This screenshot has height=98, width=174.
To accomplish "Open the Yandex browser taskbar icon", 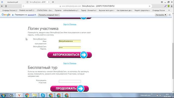I will (x=19, y=95).
